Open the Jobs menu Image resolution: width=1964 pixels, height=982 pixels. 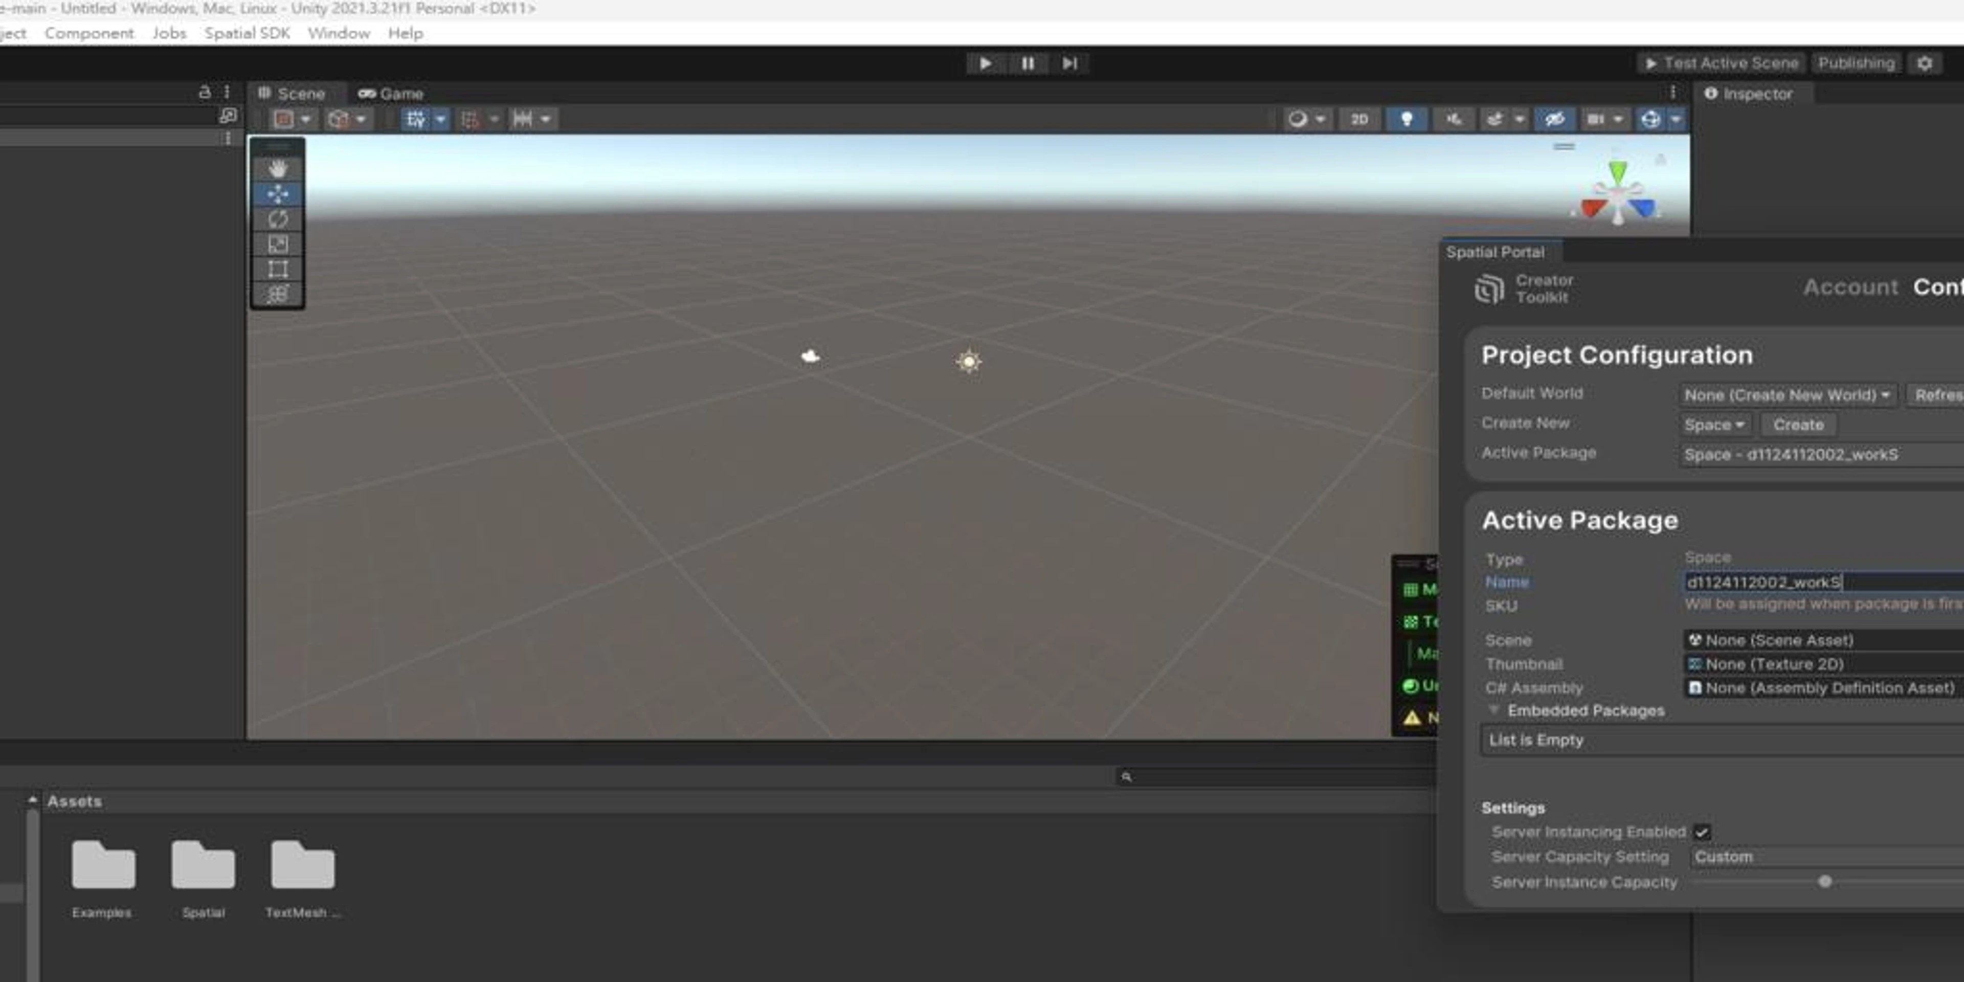coord(169,34)
